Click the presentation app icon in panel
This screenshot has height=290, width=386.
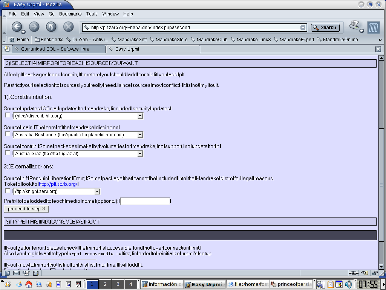point(78,284)
